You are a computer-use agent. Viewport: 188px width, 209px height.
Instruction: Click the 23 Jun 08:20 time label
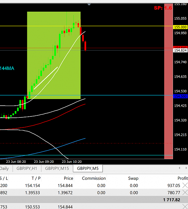click(16, 162)
